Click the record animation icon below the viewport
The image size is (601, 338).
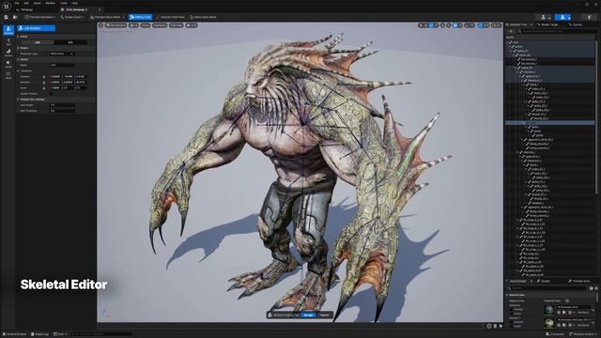pos(489,326)
